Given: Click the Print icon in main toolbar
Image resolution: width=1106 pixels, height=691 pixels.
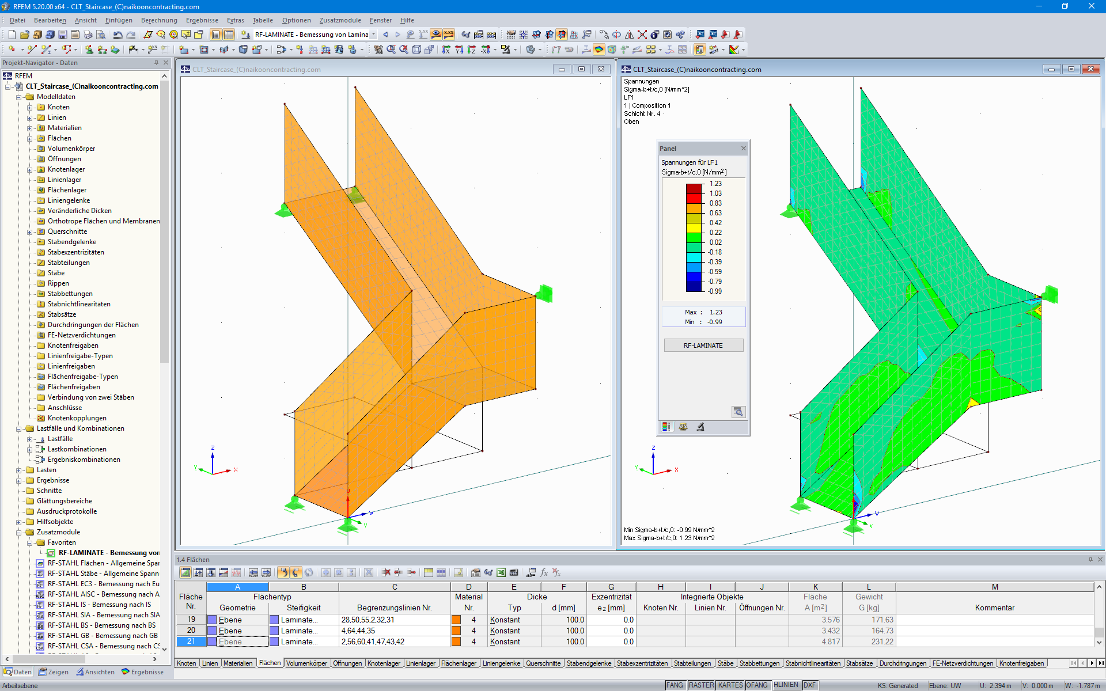Looking at the screenshot, I should pos(88,35).
